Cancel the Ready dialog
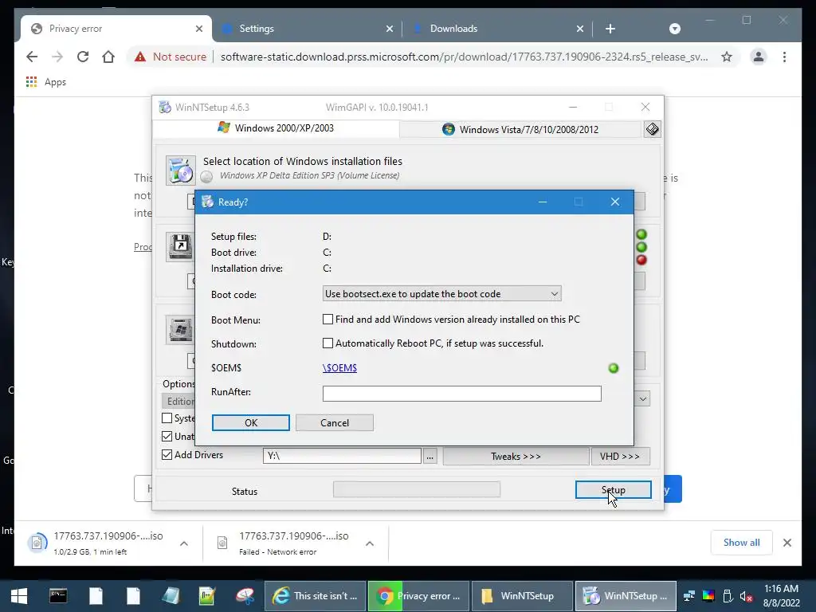The image size is (816, 612). [334, 422]
